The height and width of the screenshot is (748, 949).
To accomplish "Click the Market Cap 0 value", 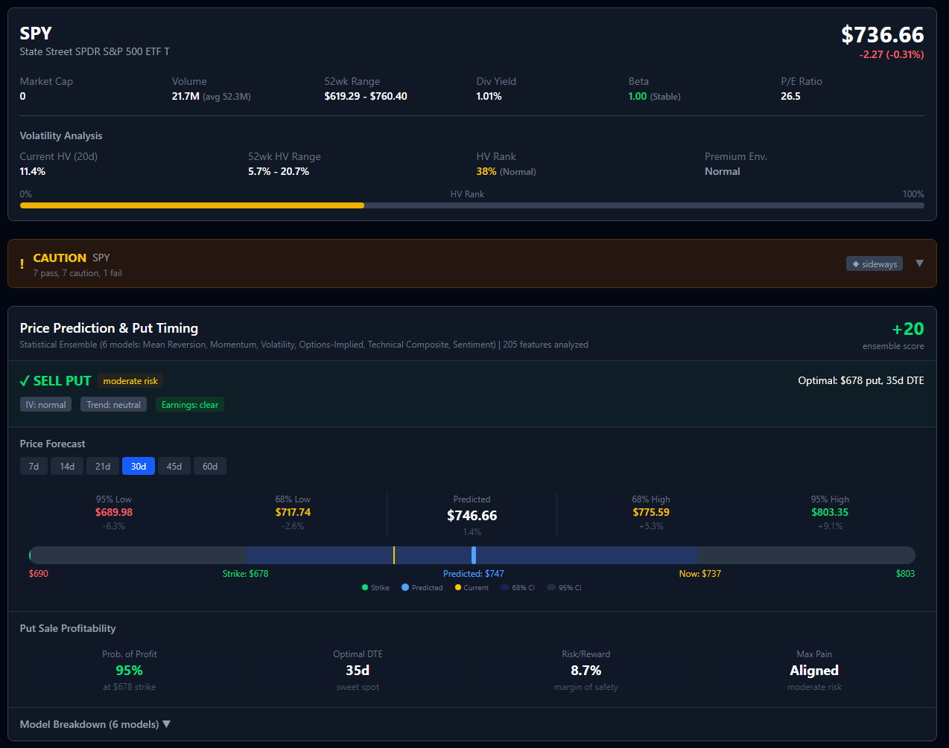I will [23, 96].
